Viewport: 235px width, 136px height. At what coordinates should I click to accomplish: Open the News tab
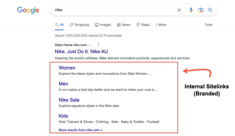tap(124, 25)
